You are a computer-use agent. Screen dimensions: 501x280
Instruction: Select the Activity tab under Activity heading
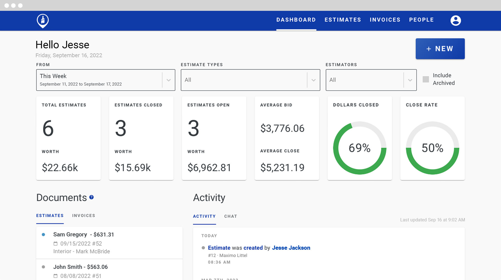(x=204, y=216)
